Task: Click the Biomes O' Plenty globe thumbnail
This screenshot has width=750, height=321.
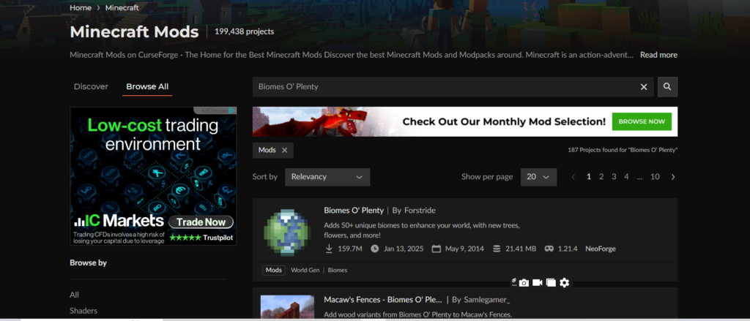Action: click(287, 233)
